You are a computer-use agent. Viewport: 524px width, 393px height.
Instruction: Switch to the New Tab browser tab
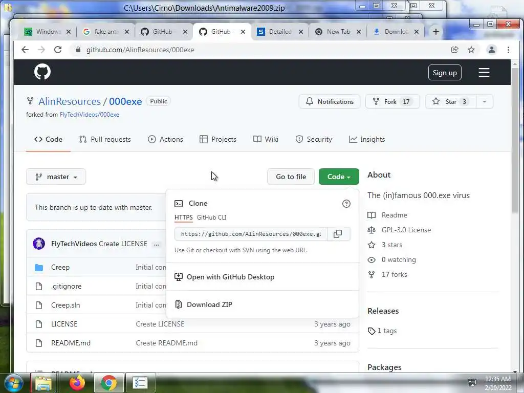(338, 32)
